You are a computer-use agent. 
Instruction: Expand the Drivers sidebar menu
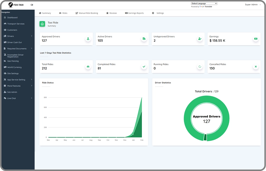point(18,36)
